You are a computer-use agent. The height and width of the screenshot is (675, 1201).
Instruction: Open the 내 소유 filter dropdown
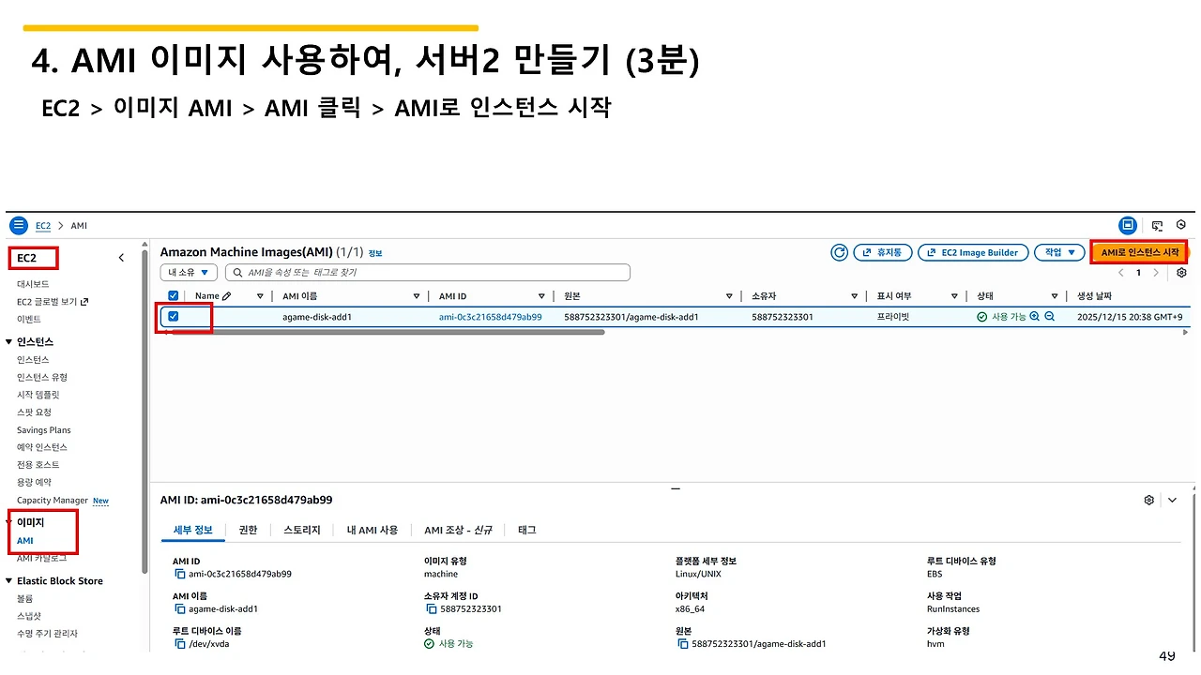tap(188, 272)
